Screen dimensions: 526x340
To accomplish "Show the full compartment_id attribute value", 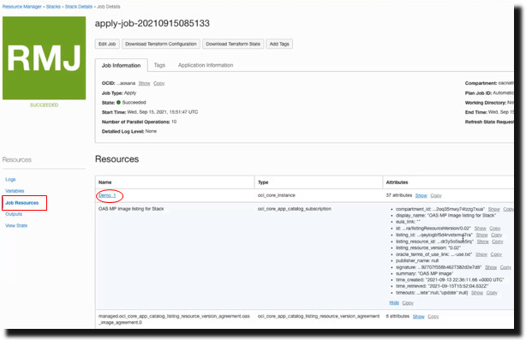I will 494,209.
